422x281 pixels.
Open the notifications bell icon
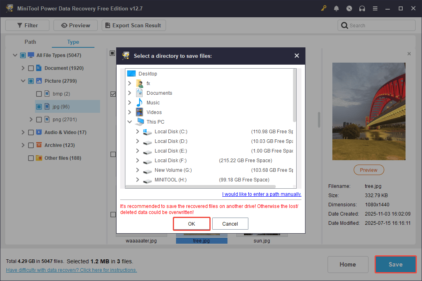[336, 8]
